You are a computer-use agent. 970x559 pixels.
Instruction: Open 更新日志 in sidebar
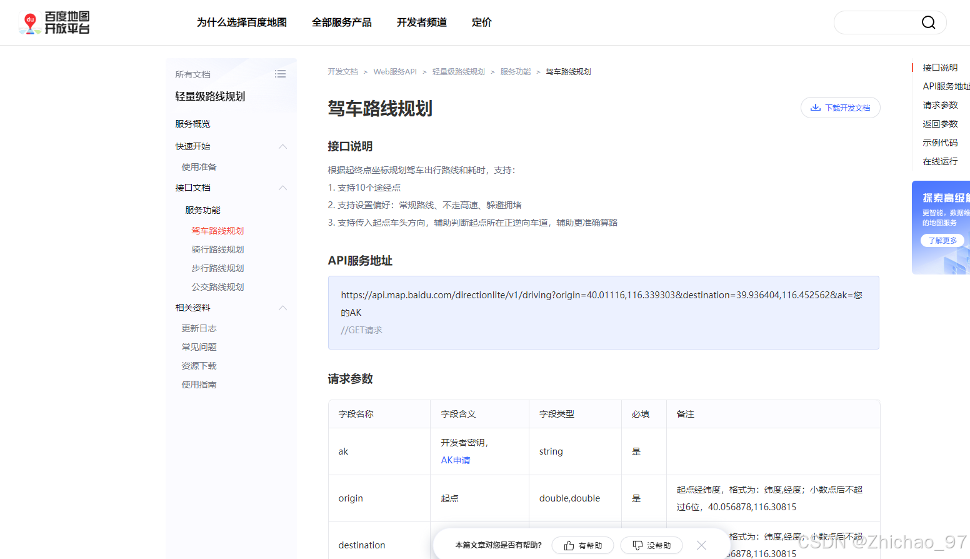click(199, 328)
